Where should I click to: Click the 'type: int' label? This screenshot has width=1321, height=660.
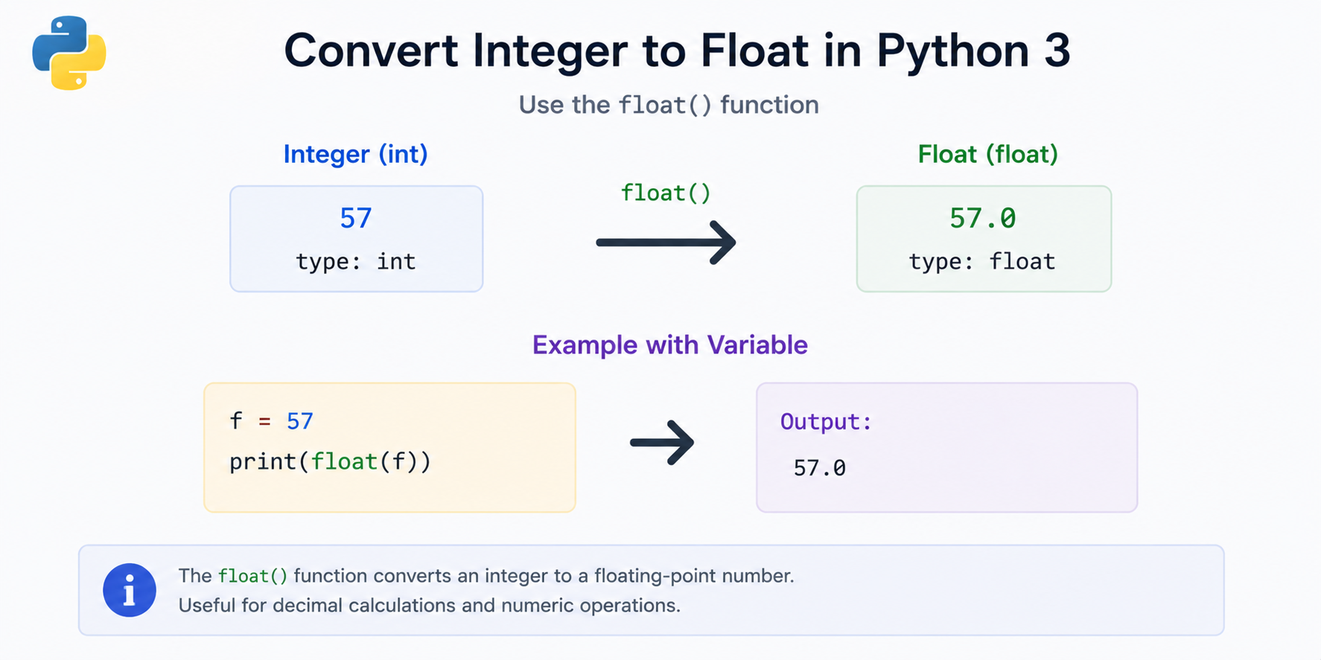(x=356, y=261)
